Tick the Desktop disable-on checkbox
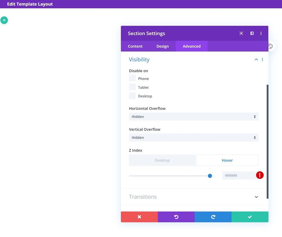This screenshot has height=237, width=282. tap(132, 96)
